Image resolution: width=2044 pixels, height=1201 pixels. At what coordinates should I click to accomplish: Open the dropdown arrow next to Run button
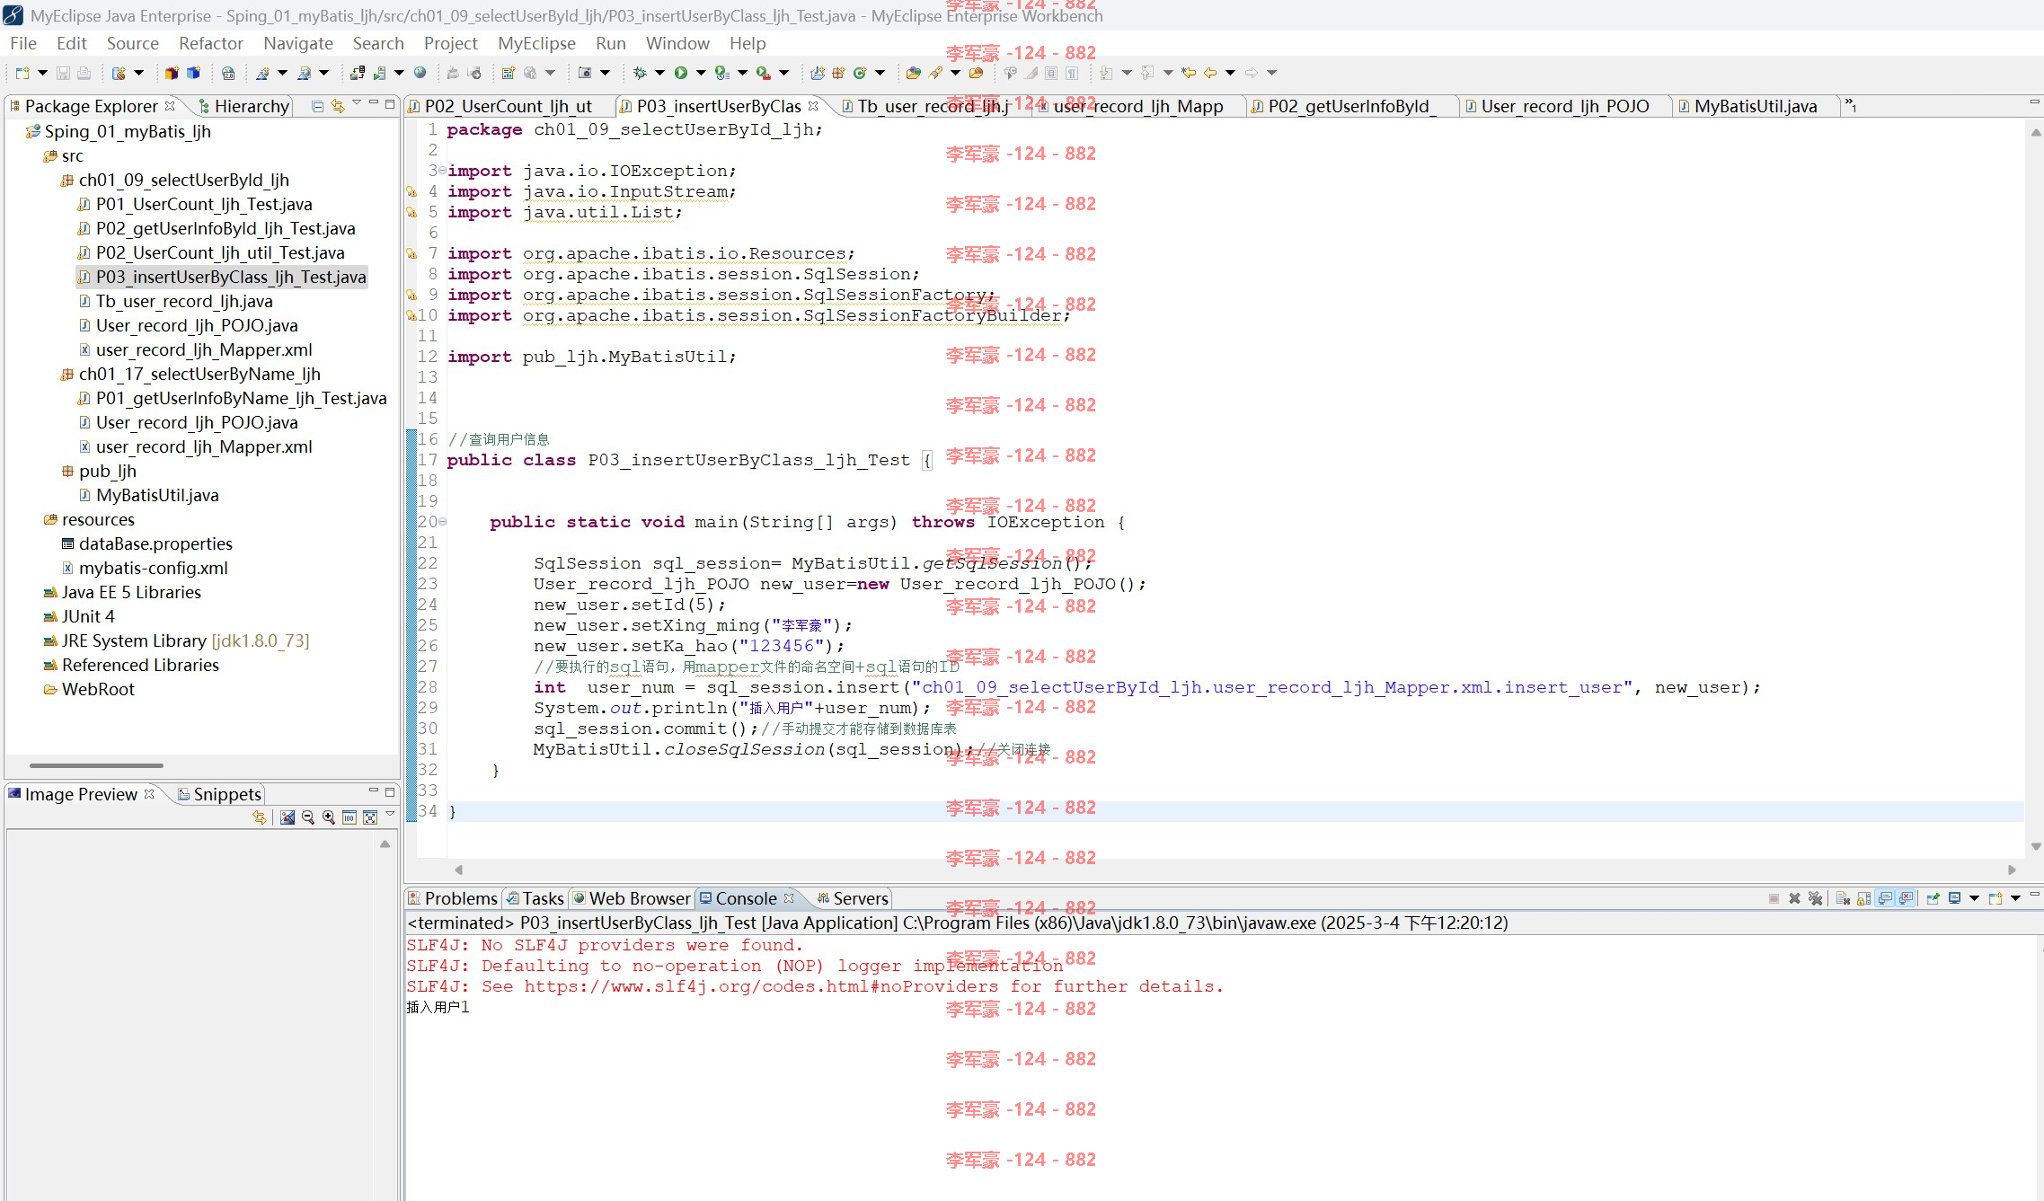[701, 73]
